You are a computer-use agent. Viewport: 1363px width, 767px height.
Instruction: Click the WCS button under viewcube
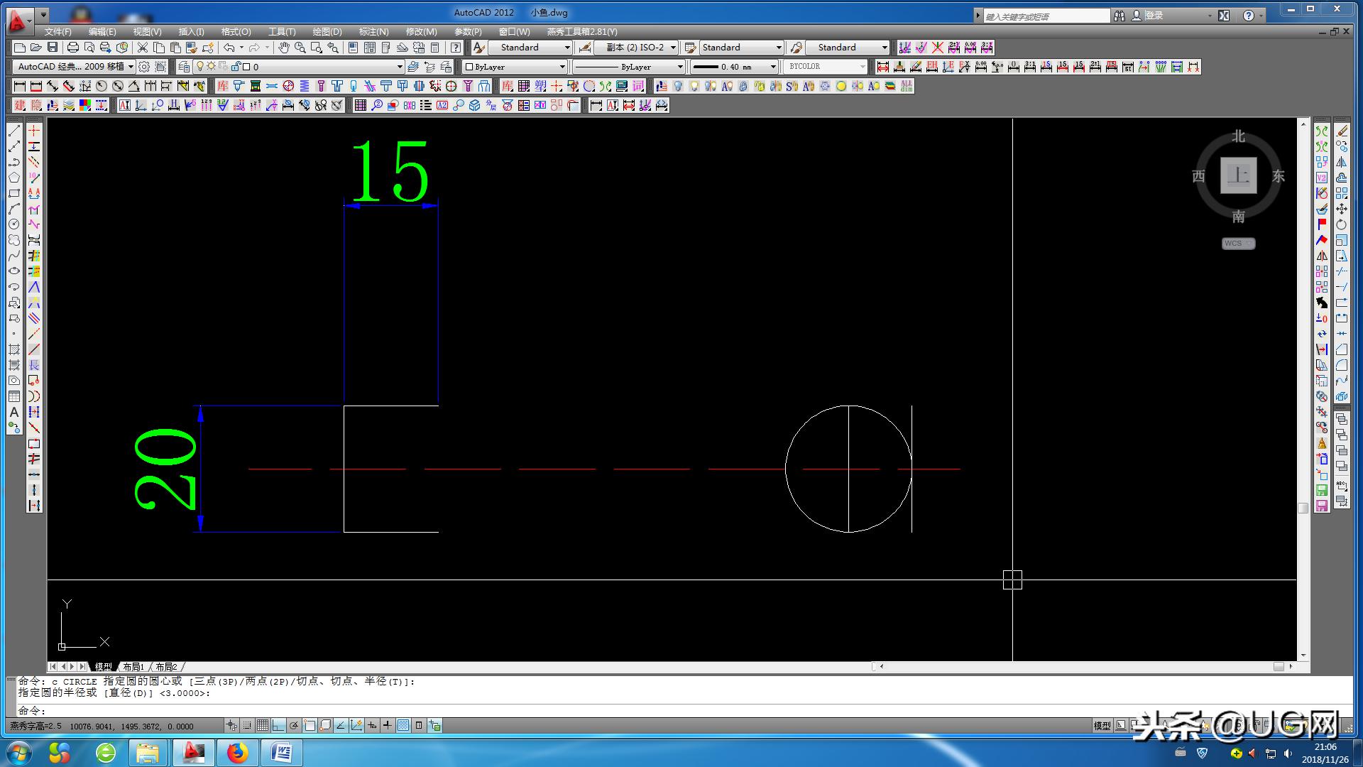click(x=1237, y=243)
